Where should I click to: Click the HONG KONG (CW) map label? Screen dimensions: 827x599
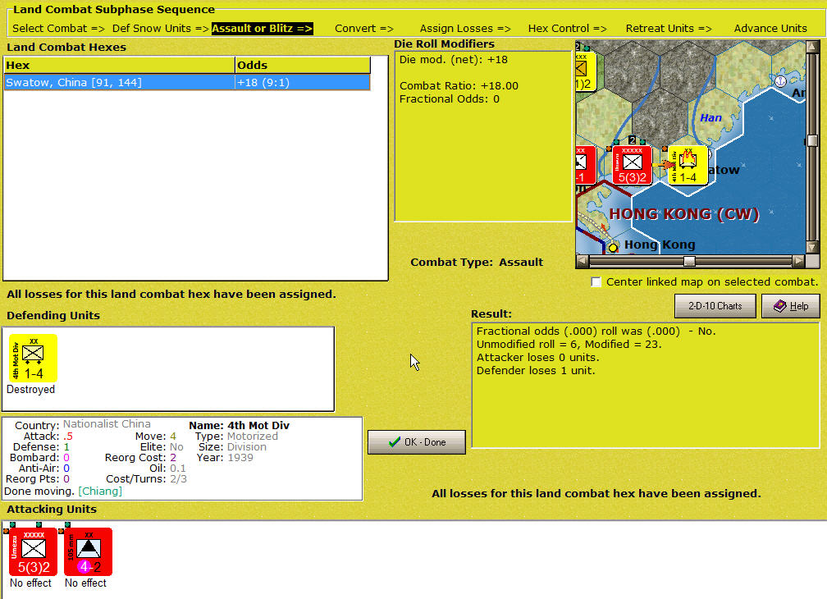(x=684, y=213)
